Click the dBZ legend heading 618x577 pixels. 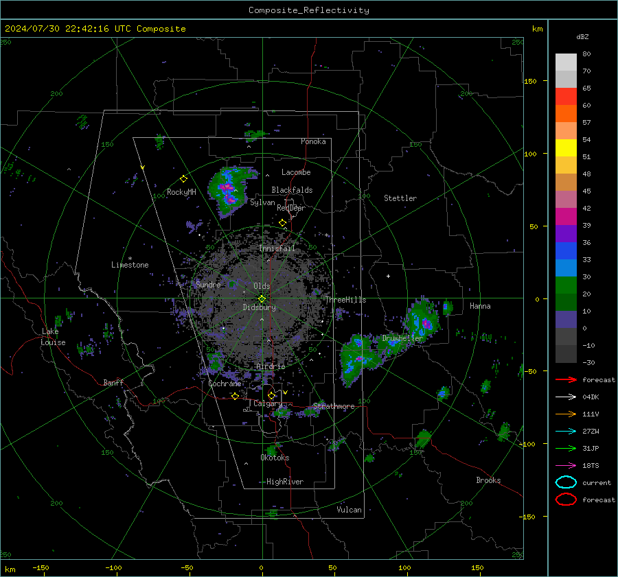click(582, 36)
